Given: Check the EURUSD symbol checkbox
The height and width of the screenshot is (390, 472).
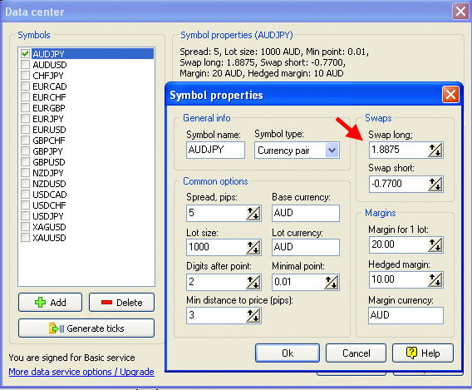Looking at the screenshot, I should click(25, 130).
